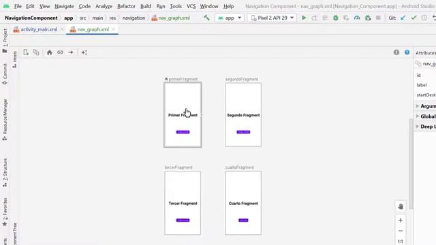
Task: Add an action with the arrow icon
Action: tap(71, 52)
